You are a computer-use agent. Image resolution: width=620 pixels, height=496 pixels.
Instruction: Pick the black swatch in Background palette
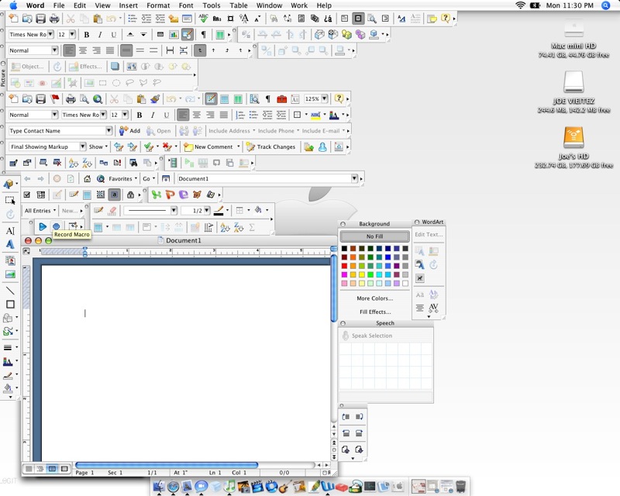(x=344, y=249)
